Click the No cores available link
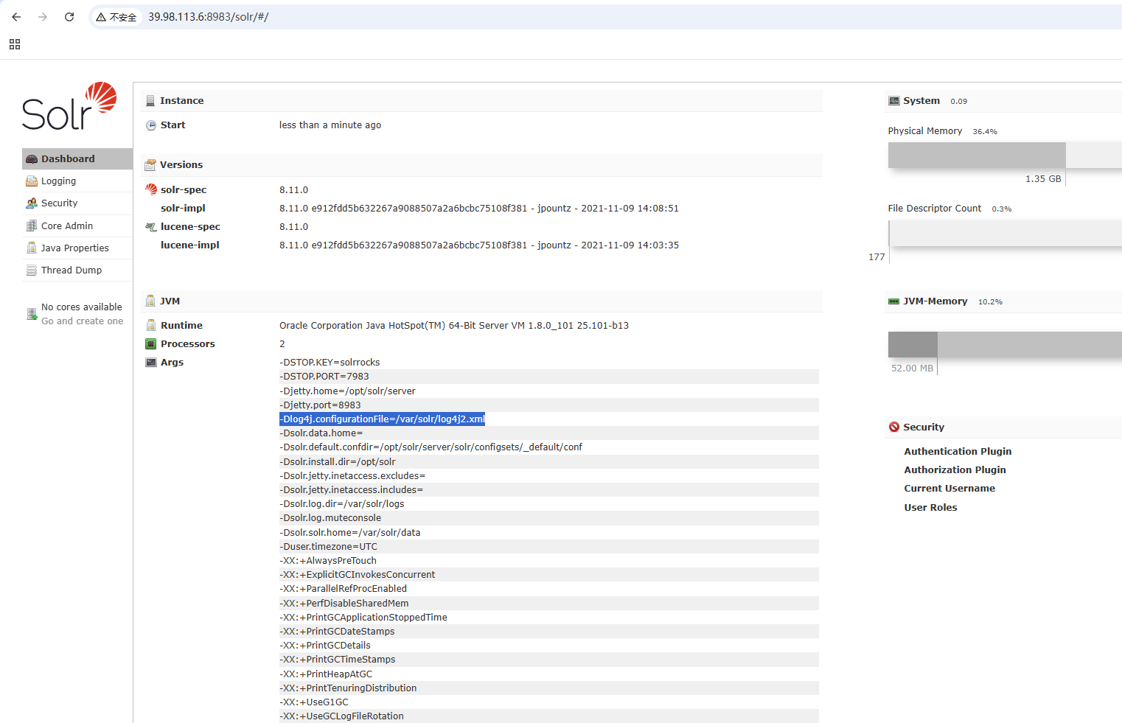This screenshot has width=1122, height=723. click(x=81, y=307)
